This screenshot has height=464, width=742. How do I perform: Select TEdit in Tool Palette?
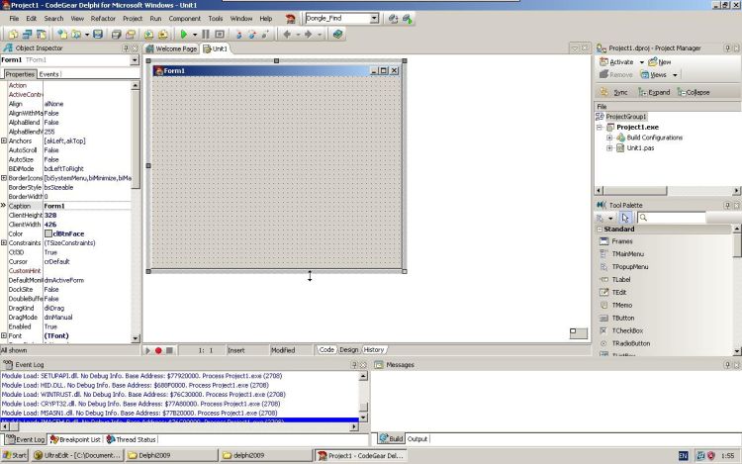(x=619, y=292)
